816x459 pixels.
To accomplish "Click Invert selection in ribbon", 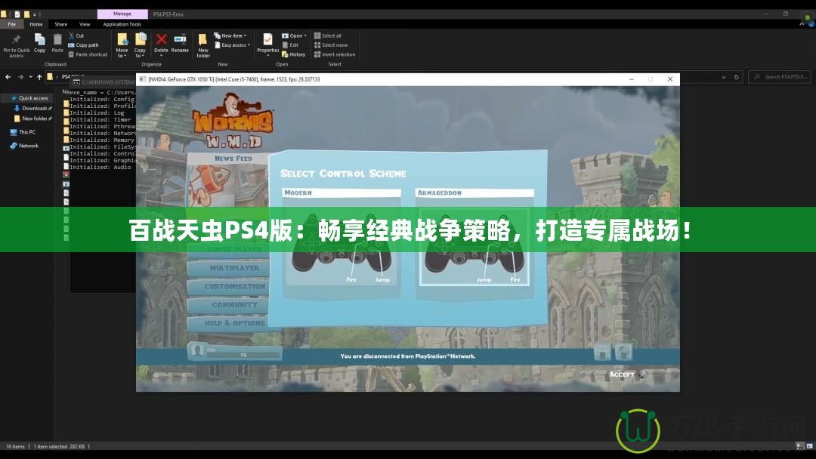I will click(335, 54).
